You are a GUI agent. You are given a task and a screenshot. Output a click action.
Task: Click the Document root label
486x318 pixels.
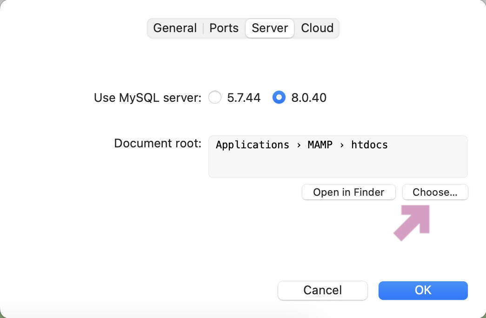(x=158, y=143)
